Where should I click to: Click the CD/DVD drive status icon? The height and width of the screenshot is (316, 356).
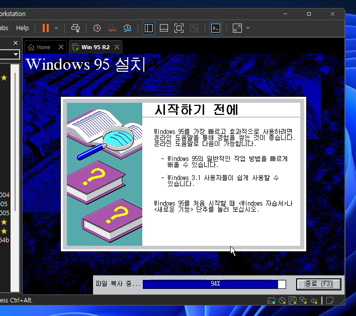coord(282,300)
